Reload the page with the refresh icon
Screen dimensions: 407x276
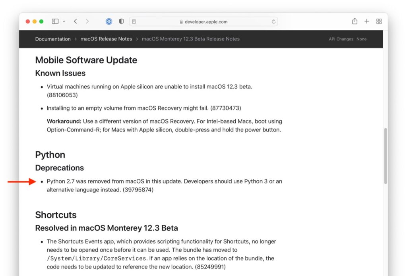click(274, 21)
